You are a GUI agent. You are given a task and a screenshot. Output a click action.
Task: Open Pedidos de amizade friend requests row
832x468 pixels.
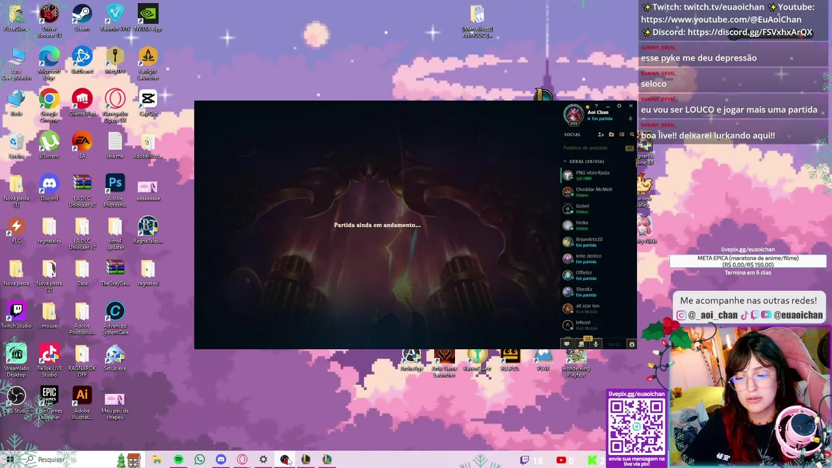(598, 148)
